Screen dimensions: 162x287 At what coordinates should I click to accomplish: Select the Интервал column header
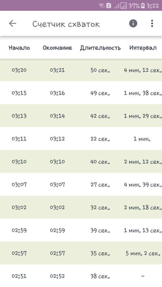[143, 48]
